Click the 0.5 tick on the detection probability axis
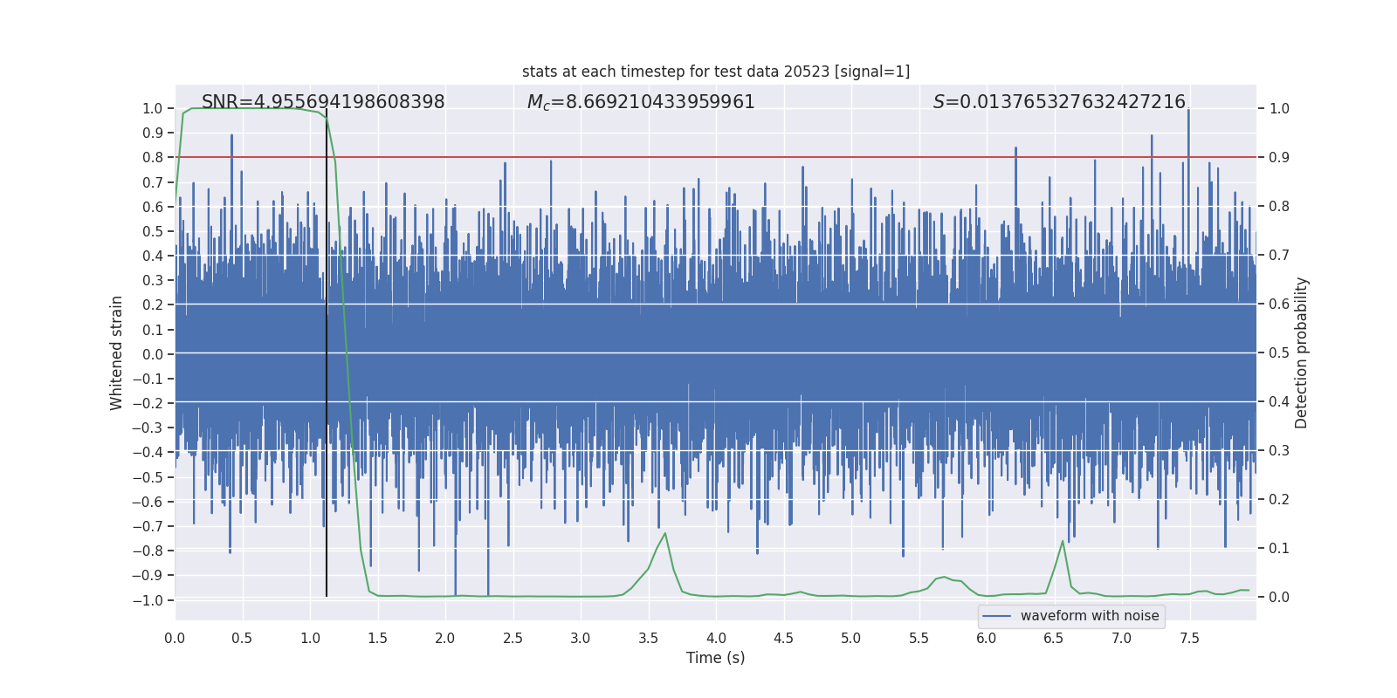Screen dimensions: 1397x698 pos(1279,353)
